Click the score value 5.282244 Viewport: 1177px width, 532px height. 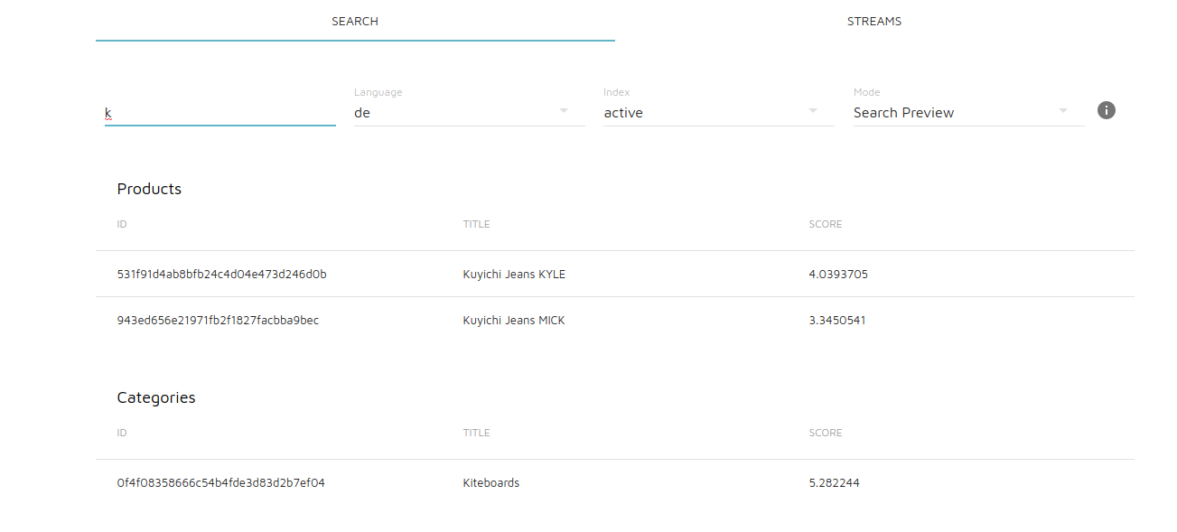(x=834, y=483)
